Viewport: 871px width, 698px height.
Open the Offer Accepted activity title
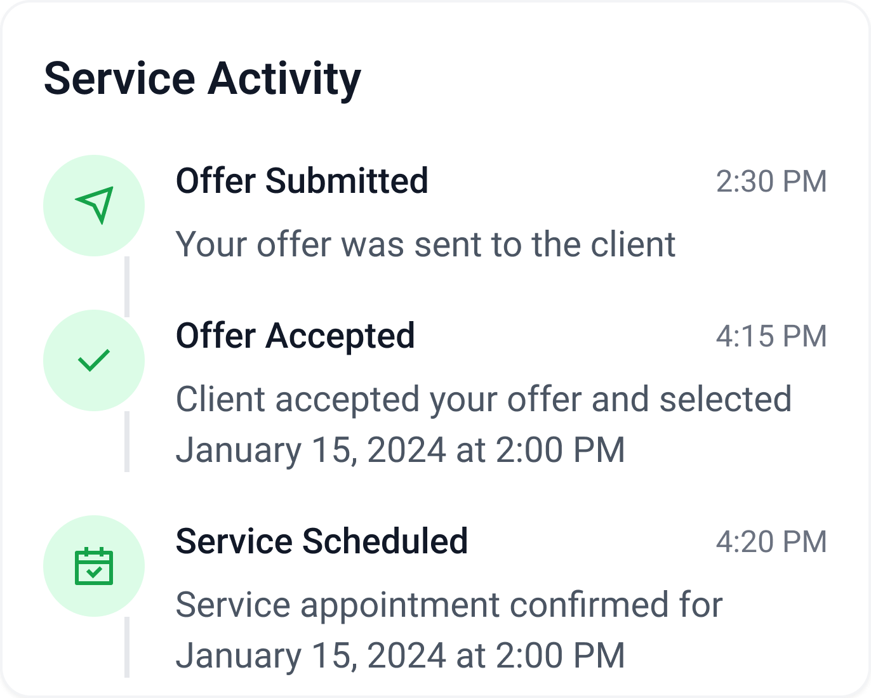pos(295,336)
